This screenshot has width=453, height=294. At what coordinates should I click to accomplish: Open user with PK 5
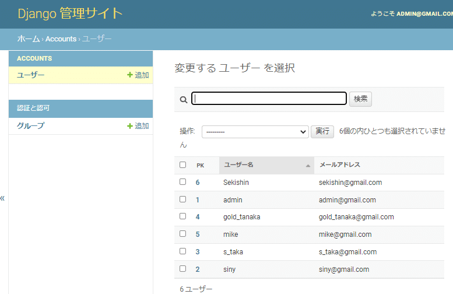(198, 234)
